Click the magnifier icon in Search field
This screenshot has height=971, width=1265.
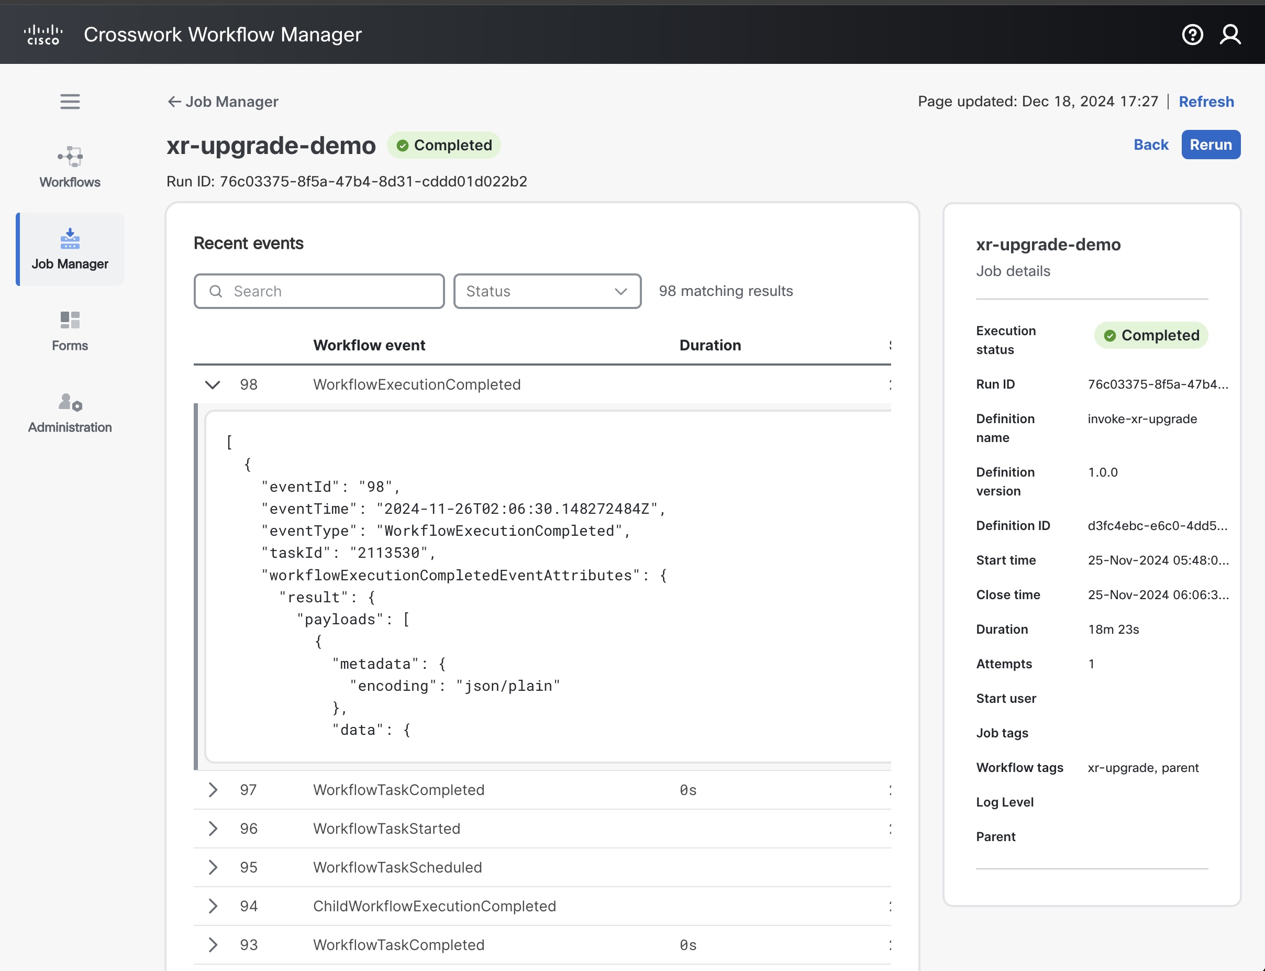[x=216, y=291]
